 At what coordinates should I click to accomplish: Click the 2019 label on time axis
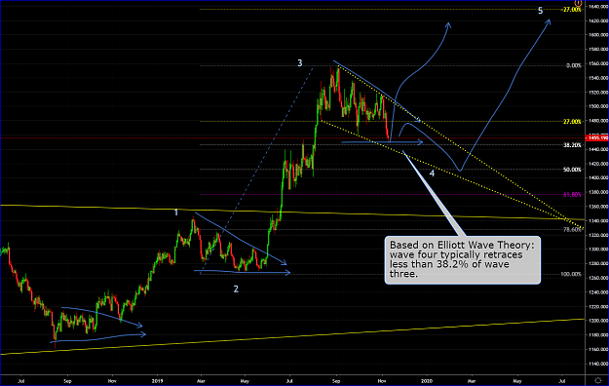click(157, 381)
